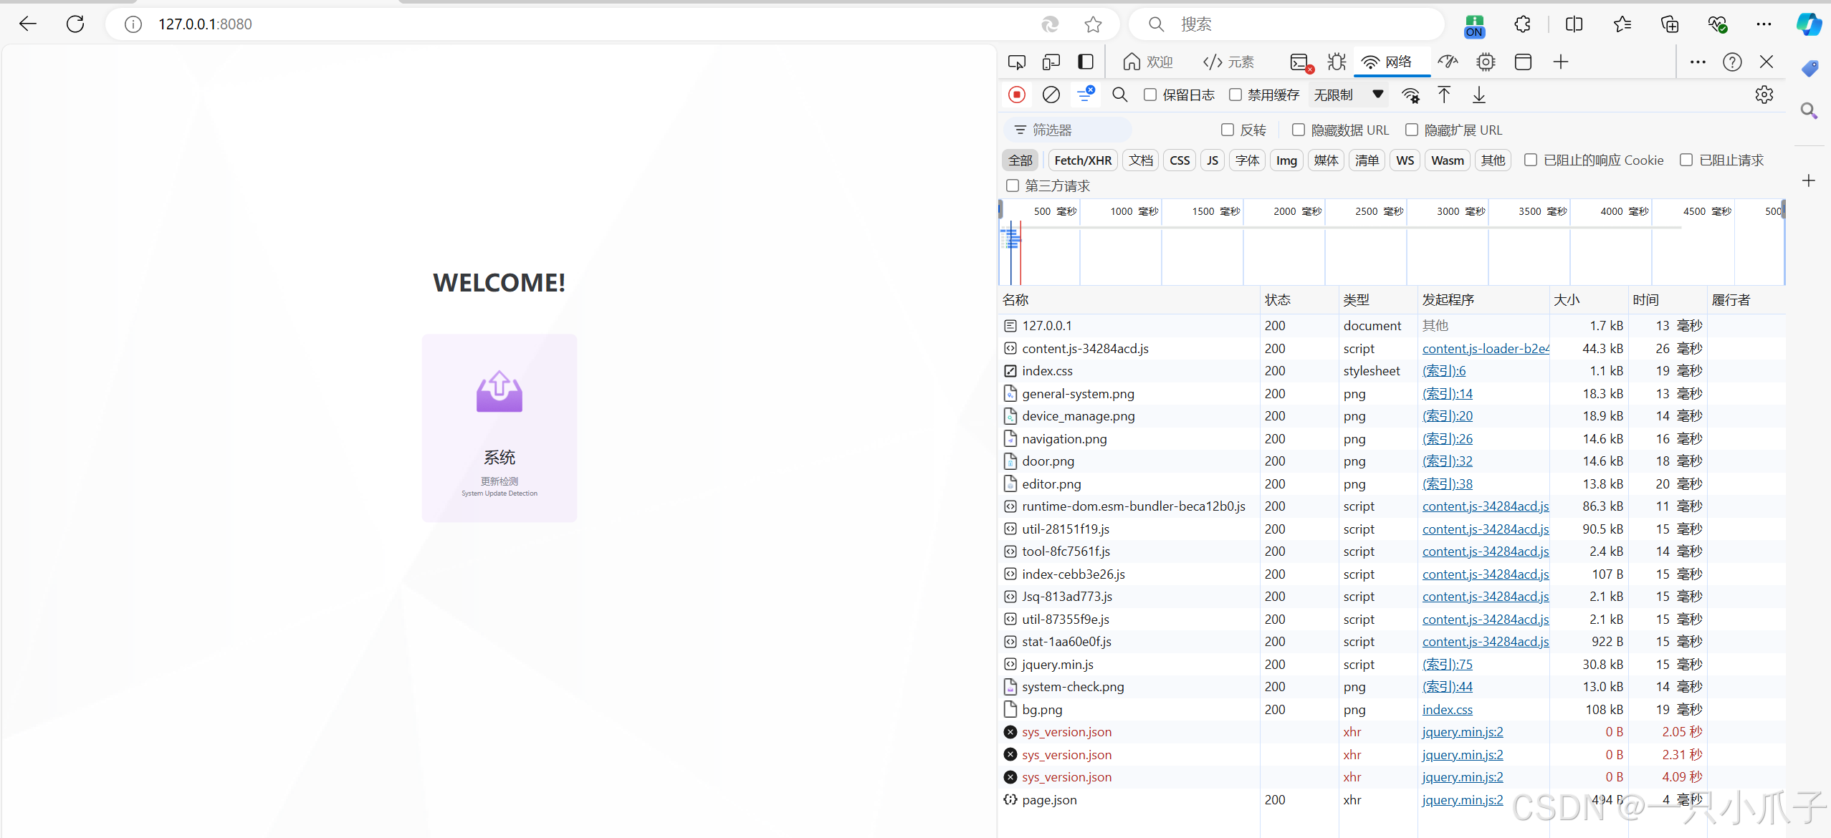The height and width of the screenshot is (838, 1831).
Task: Switch to the 元素 tab
Action: (x=1228, y=62)
